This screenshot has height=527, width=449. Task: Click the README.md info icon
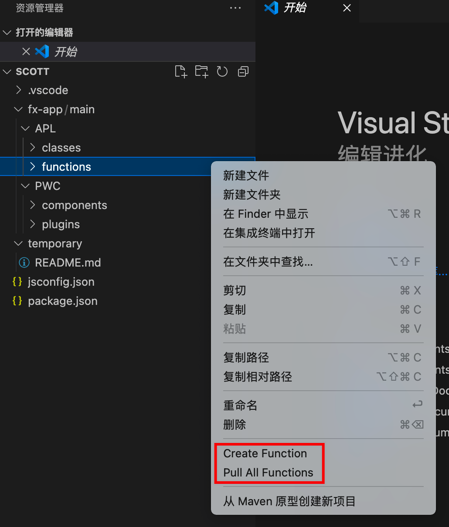tap(24, 263)
